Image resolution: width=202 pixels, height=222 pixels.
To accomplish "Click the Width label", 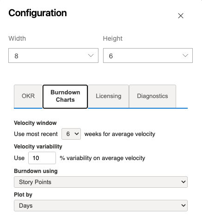I will click(17, 38).
